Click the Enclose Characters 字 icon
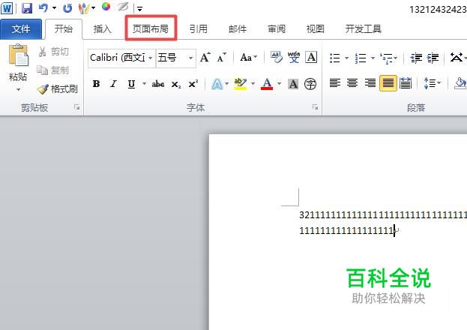Screen dimensions: 467x330 (x=310, y=84)
